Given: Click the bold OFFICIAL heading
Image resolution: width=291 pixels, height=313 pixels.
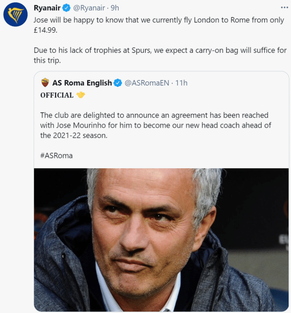Looking at the screenshot, I should point(57,95).
